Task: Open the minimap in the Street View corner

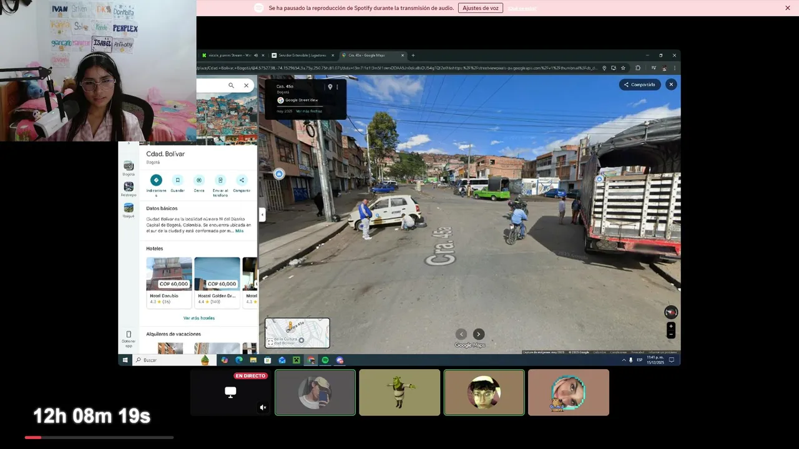Action: coord(297,333)
